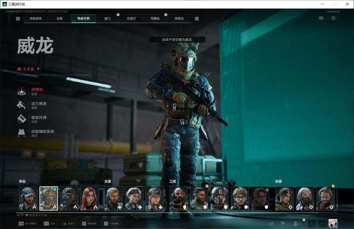Go to 改枪台 tab
Viewport: 354px width, 229px height.
tap(179, 18)
